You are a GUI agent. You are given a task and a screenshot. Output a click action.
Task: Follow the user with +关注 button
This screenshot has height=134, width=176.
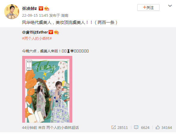pyautogui.click(x=148, y=7)
